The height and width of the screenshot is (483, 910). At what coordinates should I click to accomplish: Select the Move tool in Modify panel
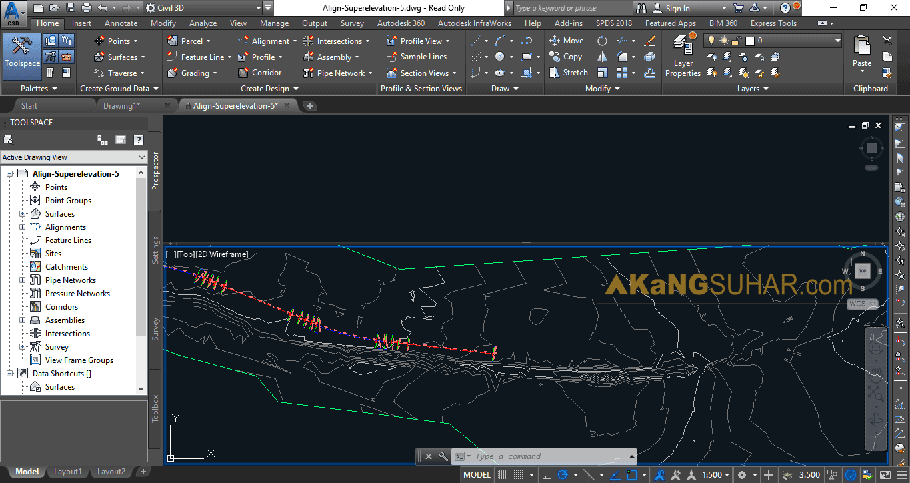coord(566,40)
